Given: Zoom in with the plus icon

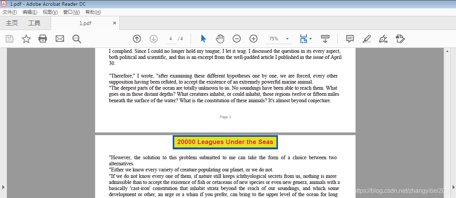Looking at the screenshot, I should [254, 38].
